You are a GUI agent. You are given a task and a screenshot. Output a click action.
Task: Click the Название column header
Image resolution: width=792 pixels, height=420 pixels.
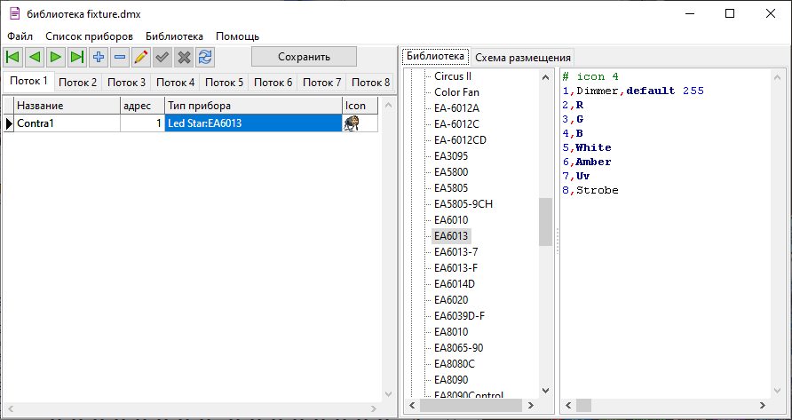pyautogui.click(x=67, y=106)
